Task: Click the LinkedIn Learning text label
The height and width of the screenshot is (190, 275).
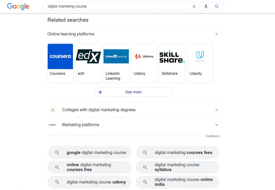Action: 113,76
